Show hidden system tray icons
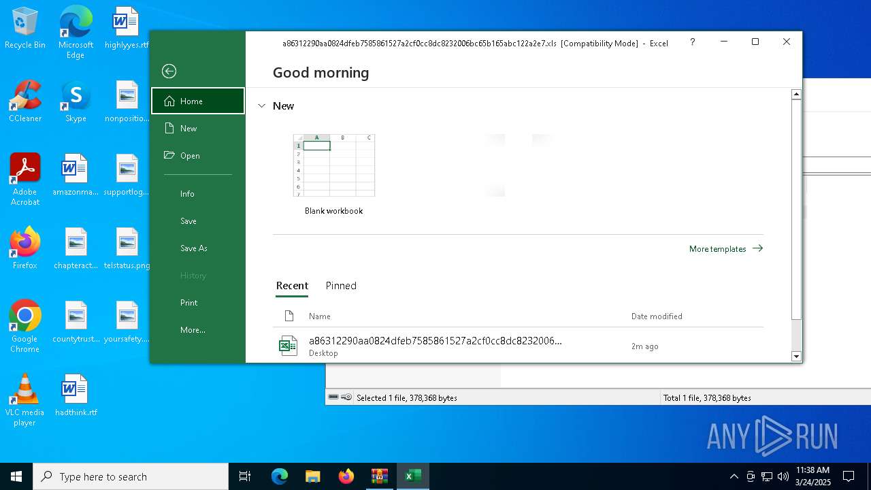The image size is (871, 490). pos(734,476)
